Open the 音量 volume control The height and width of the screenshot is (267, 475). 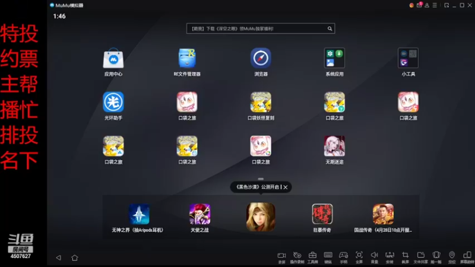(x=375, y=258)
